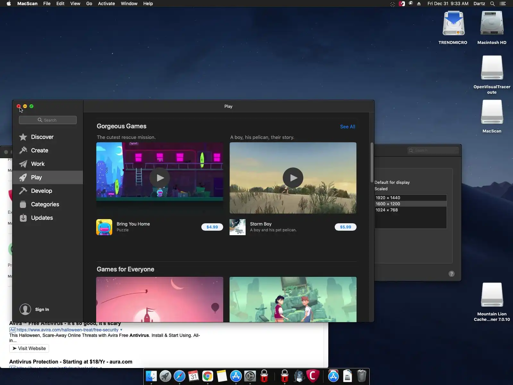Click the App Store sidebar Search field
Image resolution: width=513 pixels, height=385 pixels.
[x=48, y=120]
